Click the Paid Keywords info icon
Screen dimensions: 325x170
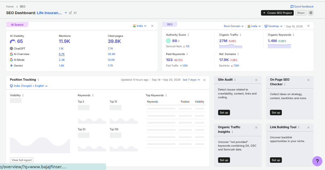(x=187, y=54)
